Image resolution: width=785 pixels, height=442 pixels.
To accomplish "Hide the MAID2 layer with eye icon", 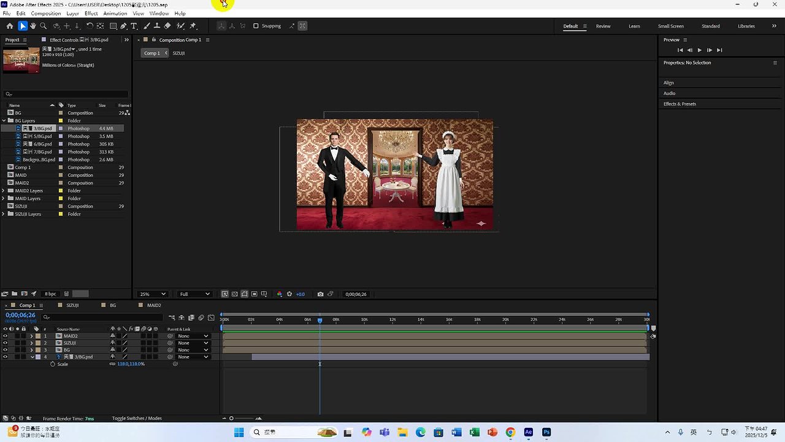I will pos(5,336).
